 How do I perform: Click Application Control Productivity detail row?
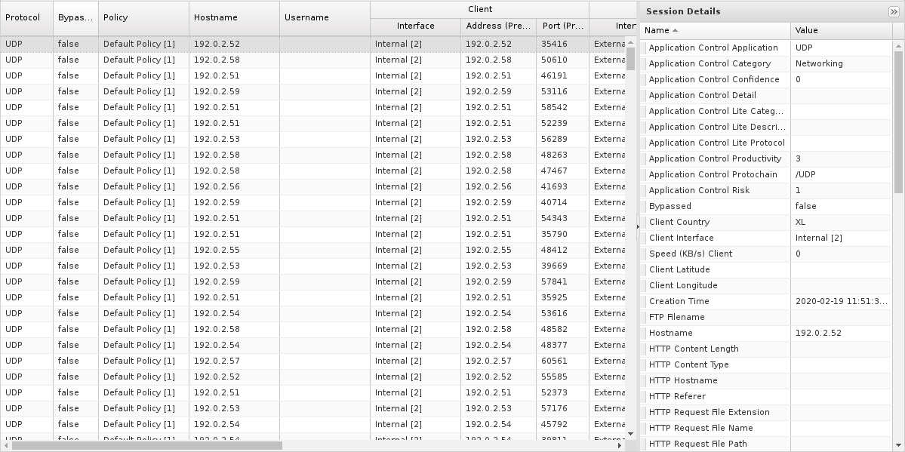tap(766, 158)
